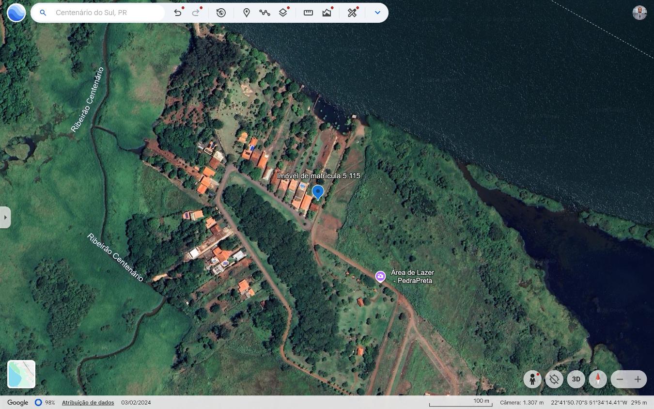The height and width of the screenshot is (409, 654).
Task: Expand the toolbar with the blue chevron
Action: pos(377,13)
